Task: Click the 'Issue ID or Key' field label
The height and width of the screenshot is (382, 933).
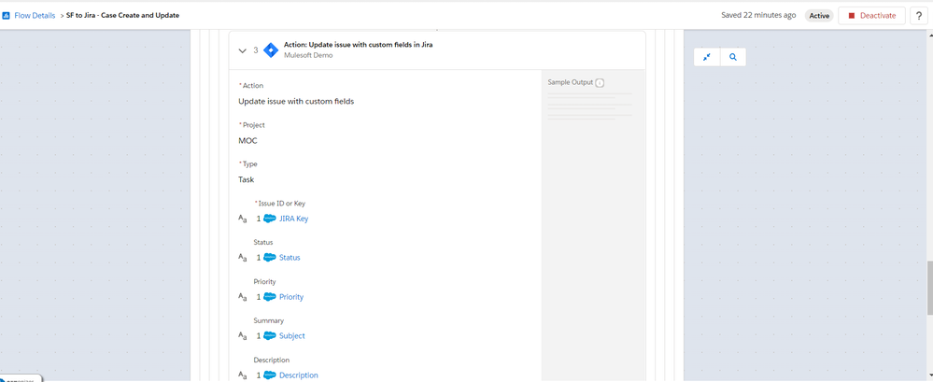Action: [281, 204]
